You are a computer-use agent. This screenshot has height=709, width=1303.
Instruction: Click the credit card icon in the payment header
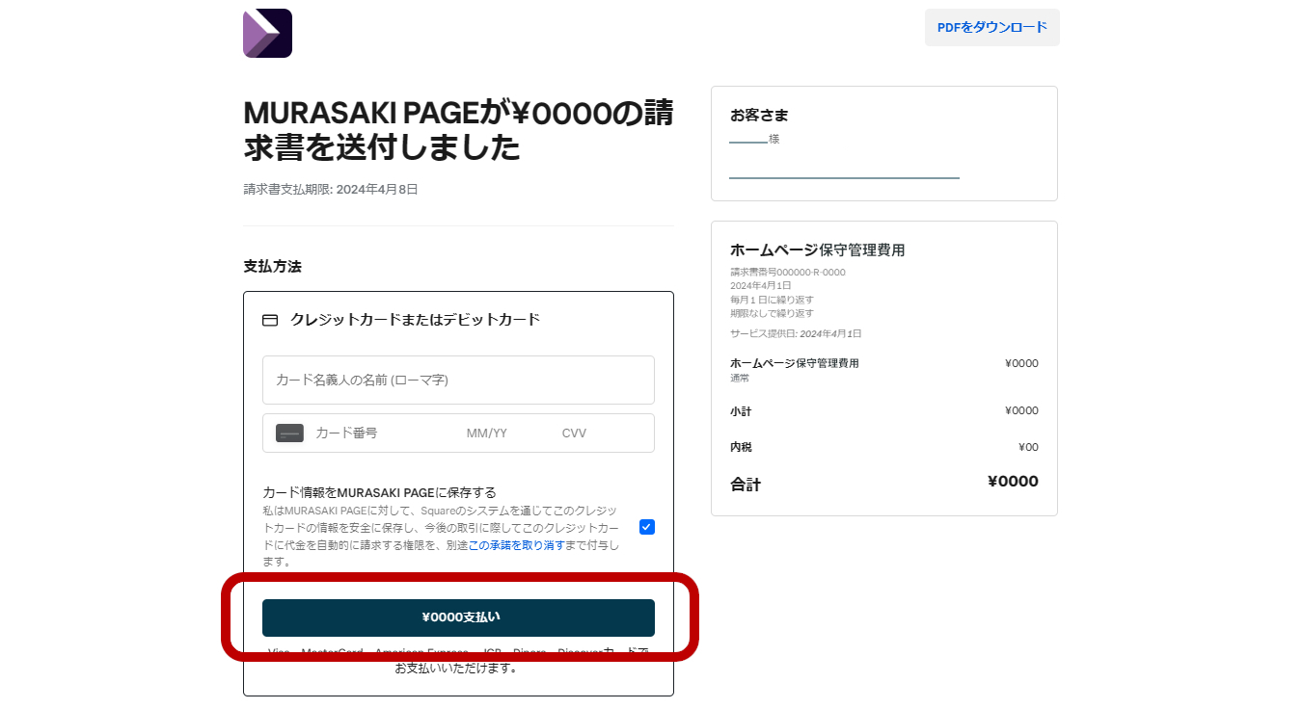[x=269, y=320]
